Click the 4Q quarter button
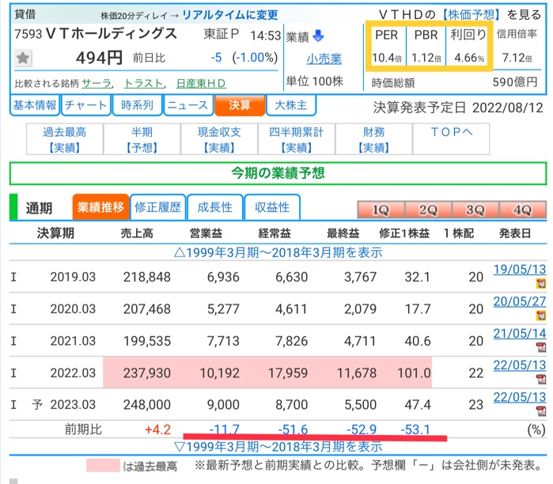 pyautogui.click(x=523, y=210)
